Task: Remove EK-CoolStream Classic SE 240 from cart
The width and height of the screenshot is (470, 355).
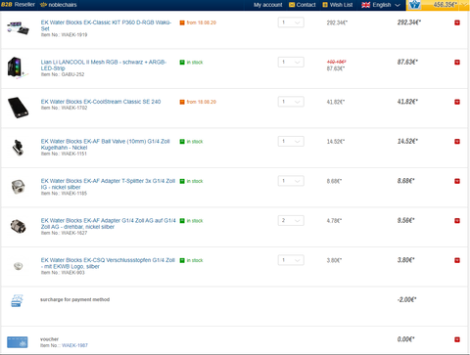Action: tap(457, 102)
